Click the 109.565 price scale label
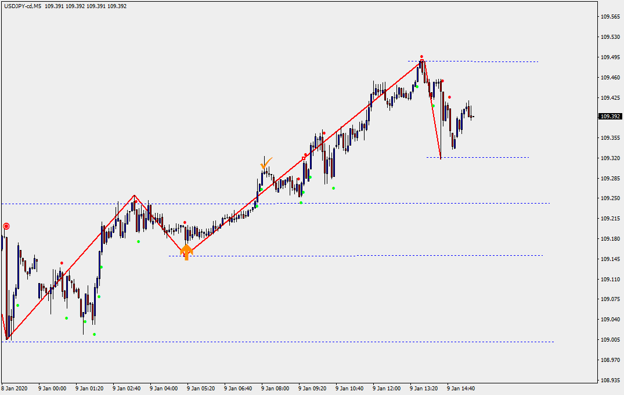Screen dimensions: 624x395 click(609, 17)
